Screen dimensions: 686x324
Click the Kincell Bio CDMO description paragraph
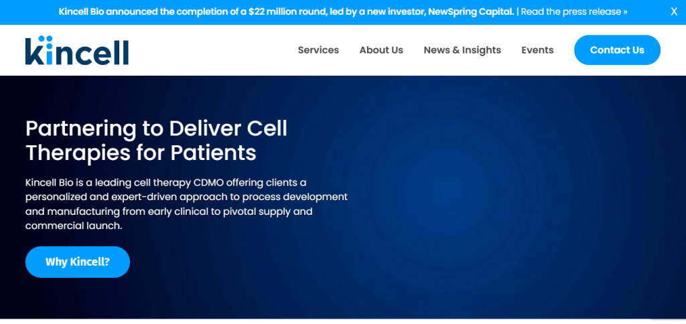tap(186, 204)
